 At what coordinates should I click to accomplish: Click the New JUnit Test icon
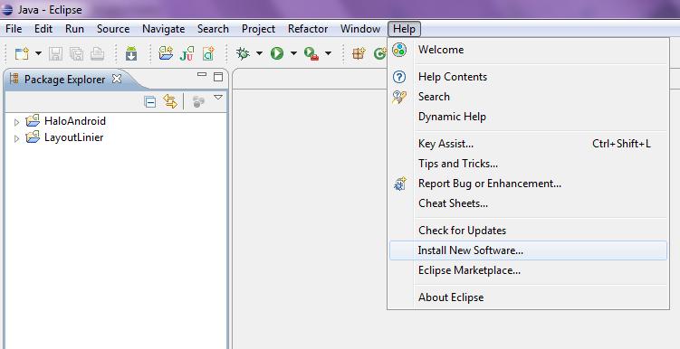click(187, 53)
